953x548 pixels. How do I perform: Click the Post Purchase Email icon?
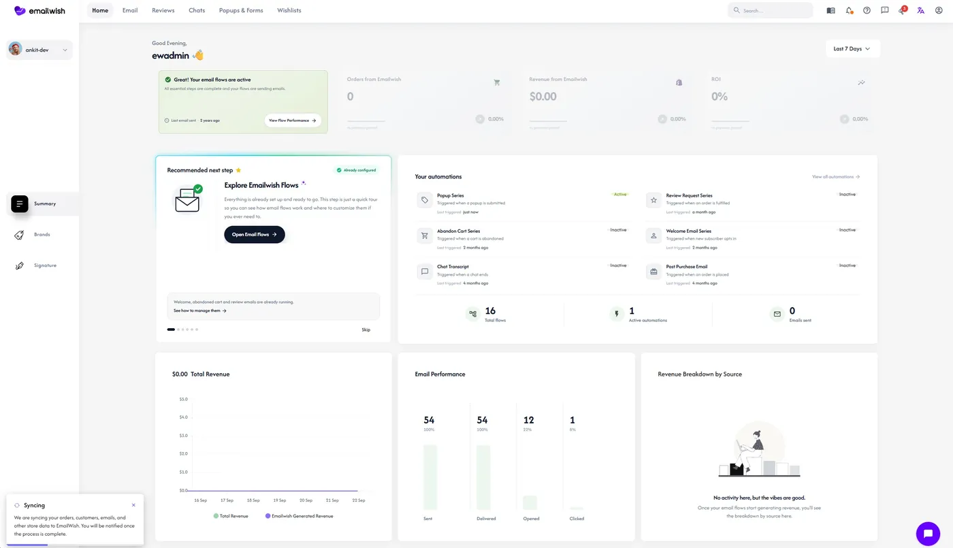653,271
